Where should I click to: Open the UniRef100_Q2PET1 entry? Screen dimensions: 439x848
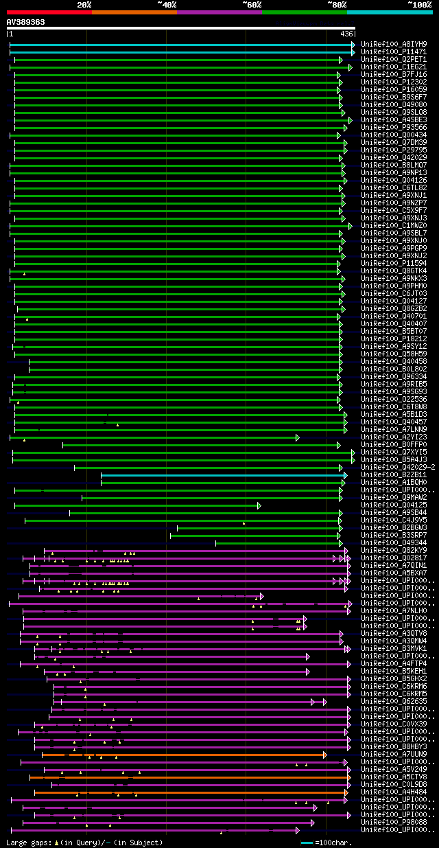395,59
